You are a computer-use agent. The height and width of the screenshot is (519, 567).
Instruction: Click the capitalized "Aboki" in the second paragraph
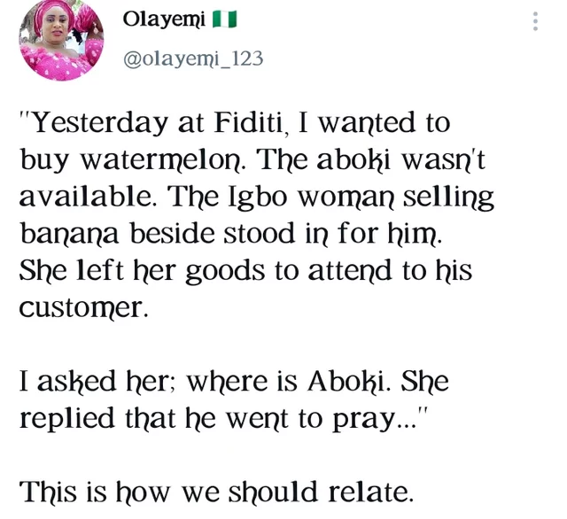pyautogui.click(x=348, y=381)
